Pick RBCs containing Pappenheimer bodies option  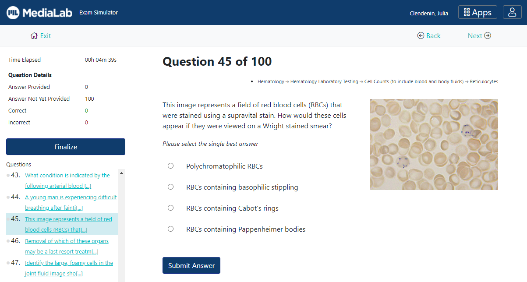tap(171, 229)
